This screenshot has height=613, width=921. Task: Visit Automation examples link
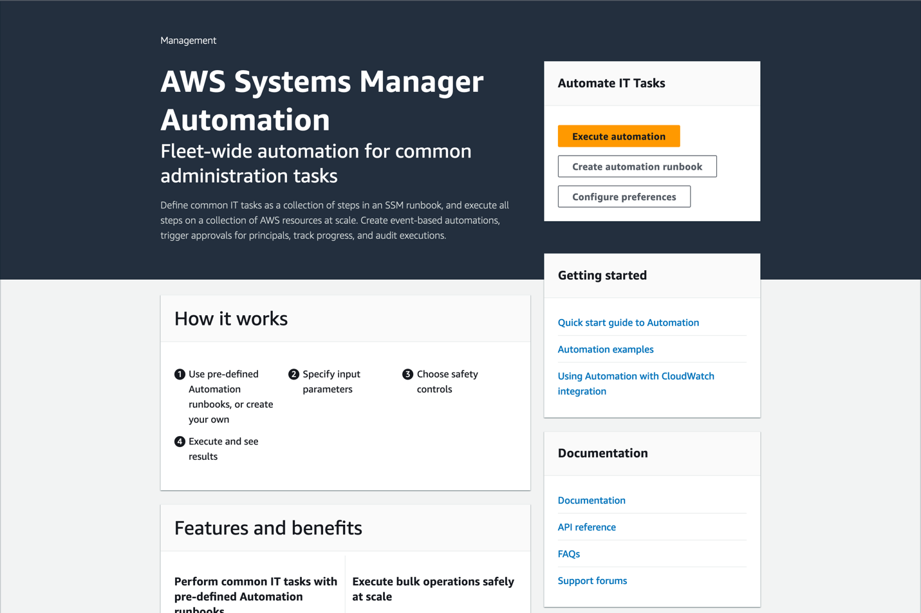click(606, 349)
